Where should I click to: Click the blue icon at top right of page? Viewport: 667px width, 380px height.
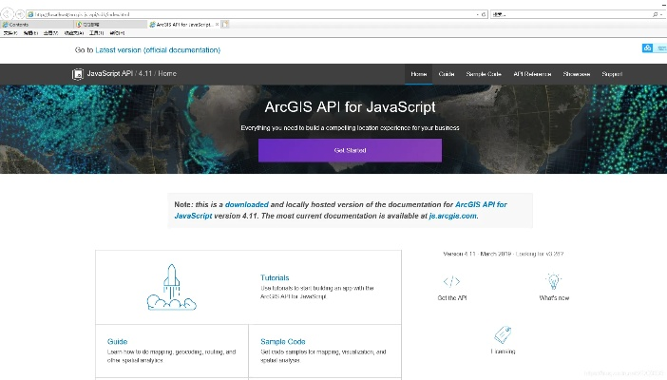click(648, 48)
